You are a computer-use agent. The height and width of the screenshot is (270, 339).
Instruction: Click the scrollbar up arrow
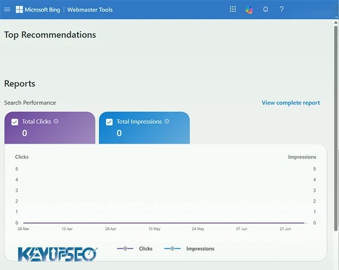tap(336, 22)
